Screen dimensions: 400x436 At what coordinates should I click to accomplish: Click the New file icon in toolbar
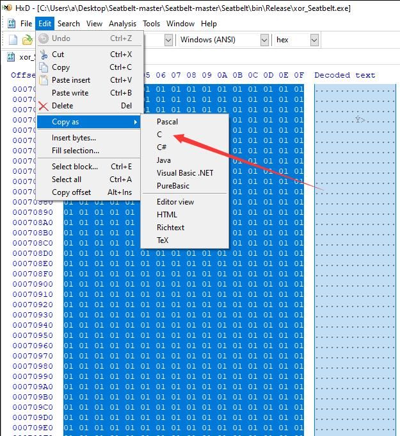pos(13,40)
